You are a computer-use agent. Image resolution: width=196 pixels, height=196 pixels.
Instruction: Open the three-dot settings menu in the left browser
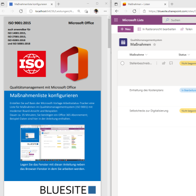pos(105,11)
